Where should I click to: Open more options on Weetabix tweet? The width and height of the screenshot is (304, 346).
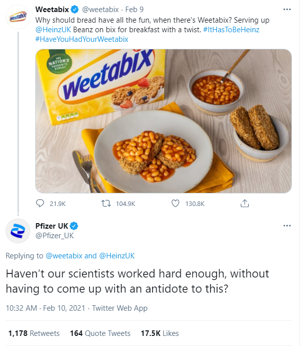pyautogui.click(x=287, y=10)
